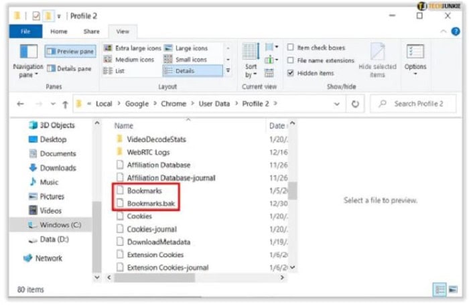The image size is (469, 306).
Task: Select Desktop in navigation pane
Action: [48, 139]
